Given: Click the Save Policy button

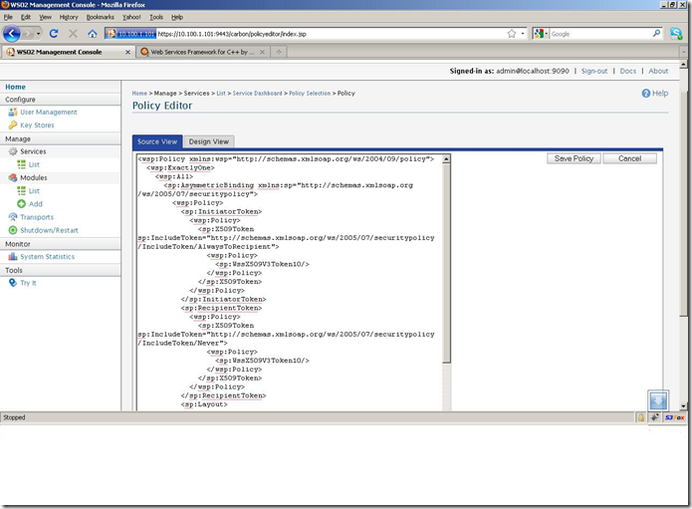Looking at the screenshot, I should pyautogui.click(x=574, y=158).
